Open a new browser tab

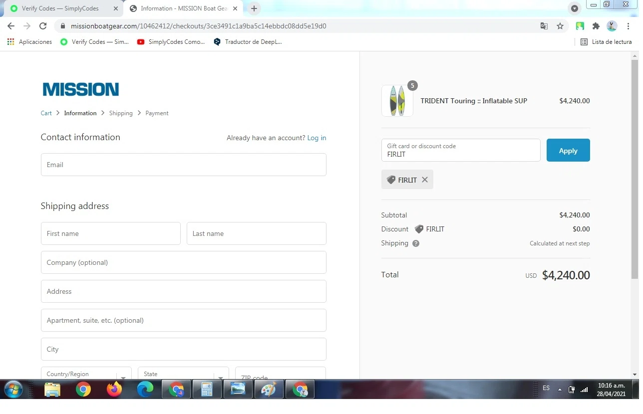click(x=254, y=8)
